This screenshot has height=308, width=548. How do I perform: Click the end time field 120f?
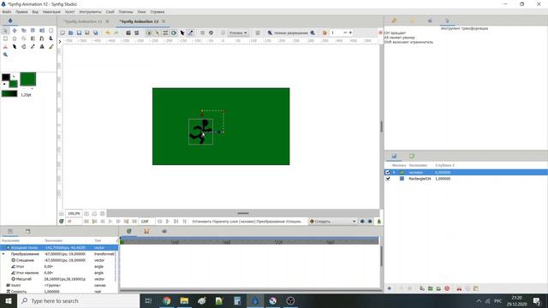coord(146,222)
